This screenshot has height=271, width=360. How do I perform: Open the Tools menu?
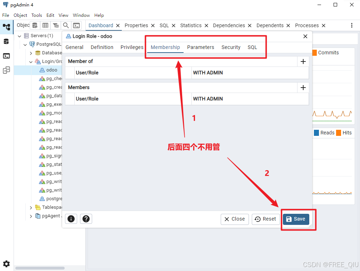click(x=37, y=15)
